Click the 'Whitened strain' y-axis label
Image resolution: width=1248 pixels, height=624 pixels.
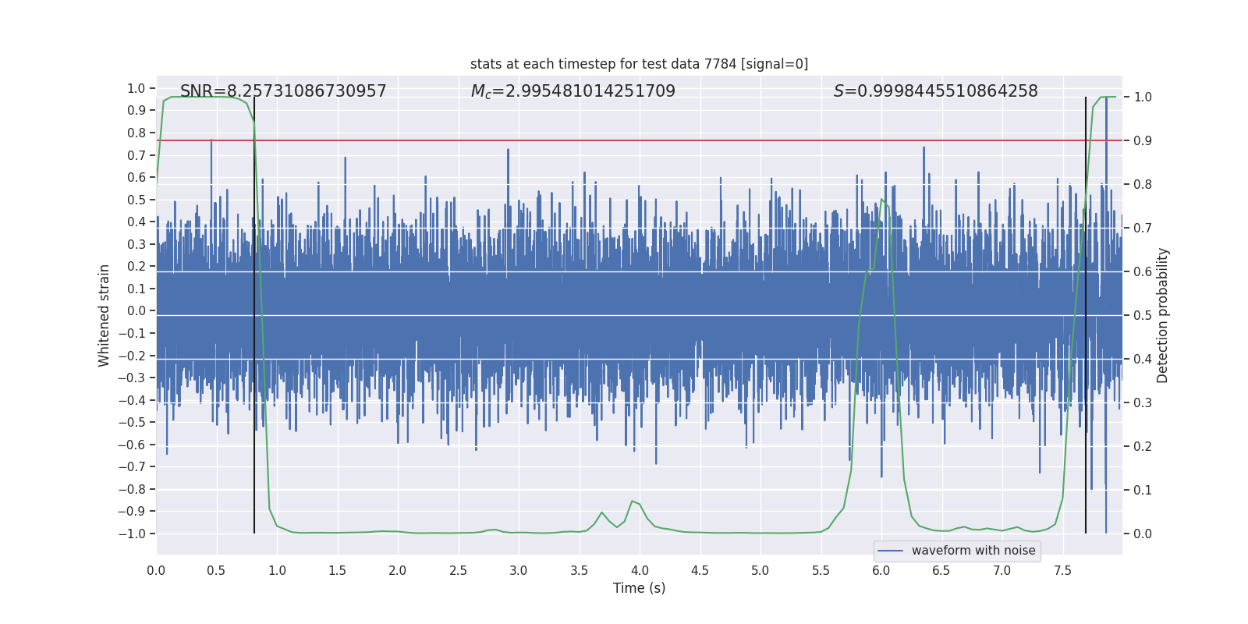coord(105,315)
